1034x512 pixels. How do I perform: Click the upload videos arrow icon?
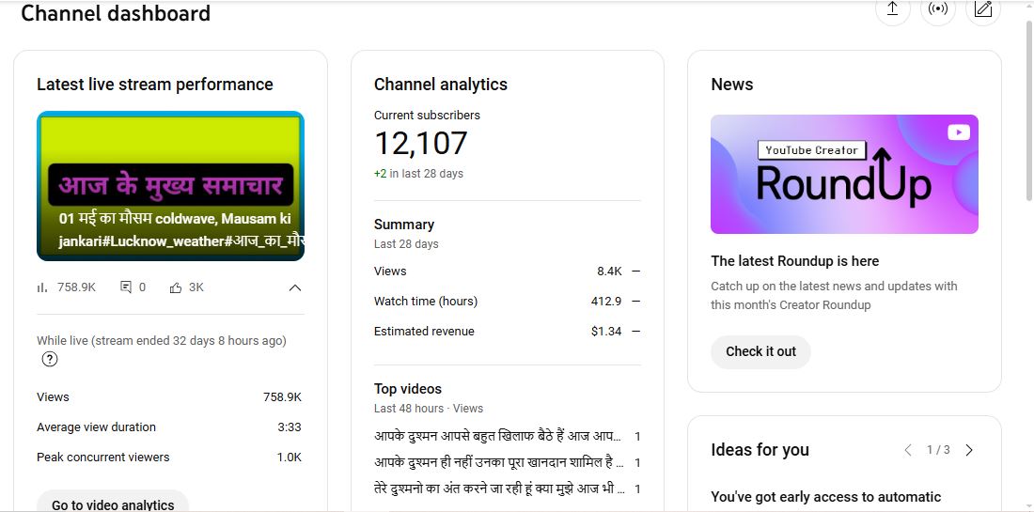coord(892,8)
